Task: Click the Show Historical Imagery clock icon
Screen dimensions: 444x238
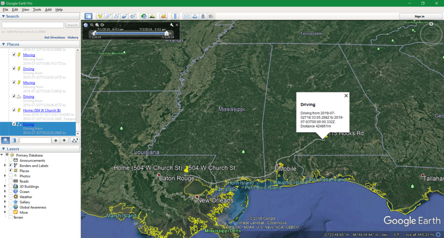Action: [x=144, y=16]
